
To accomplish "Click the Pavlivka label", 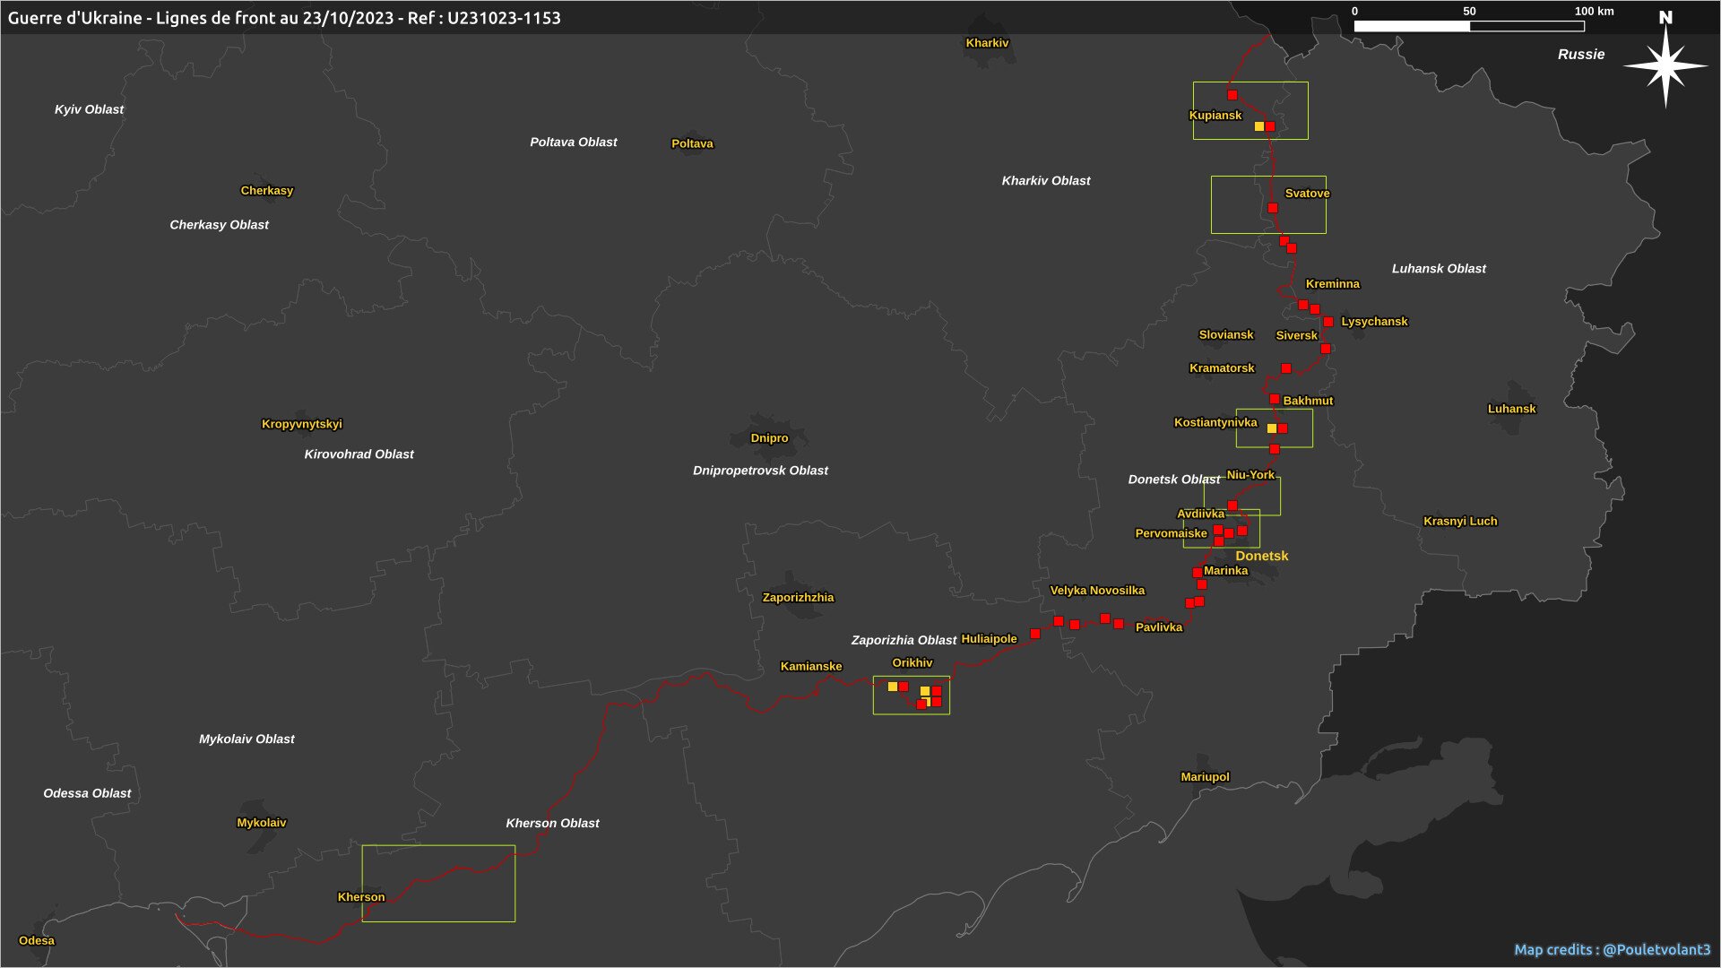I will click(x=1159, y=627).
